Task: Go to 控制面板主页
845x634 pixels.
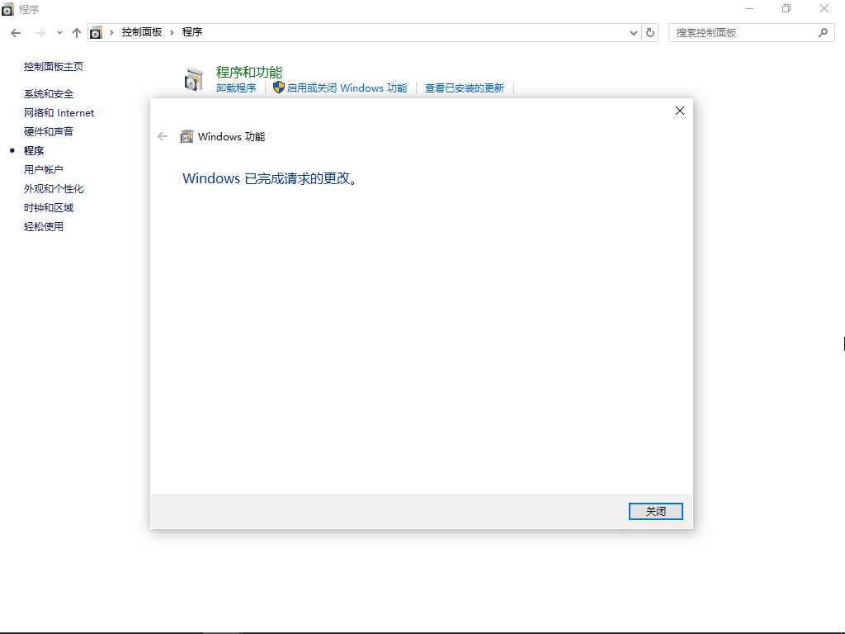Action: click(x=53, y=66)
